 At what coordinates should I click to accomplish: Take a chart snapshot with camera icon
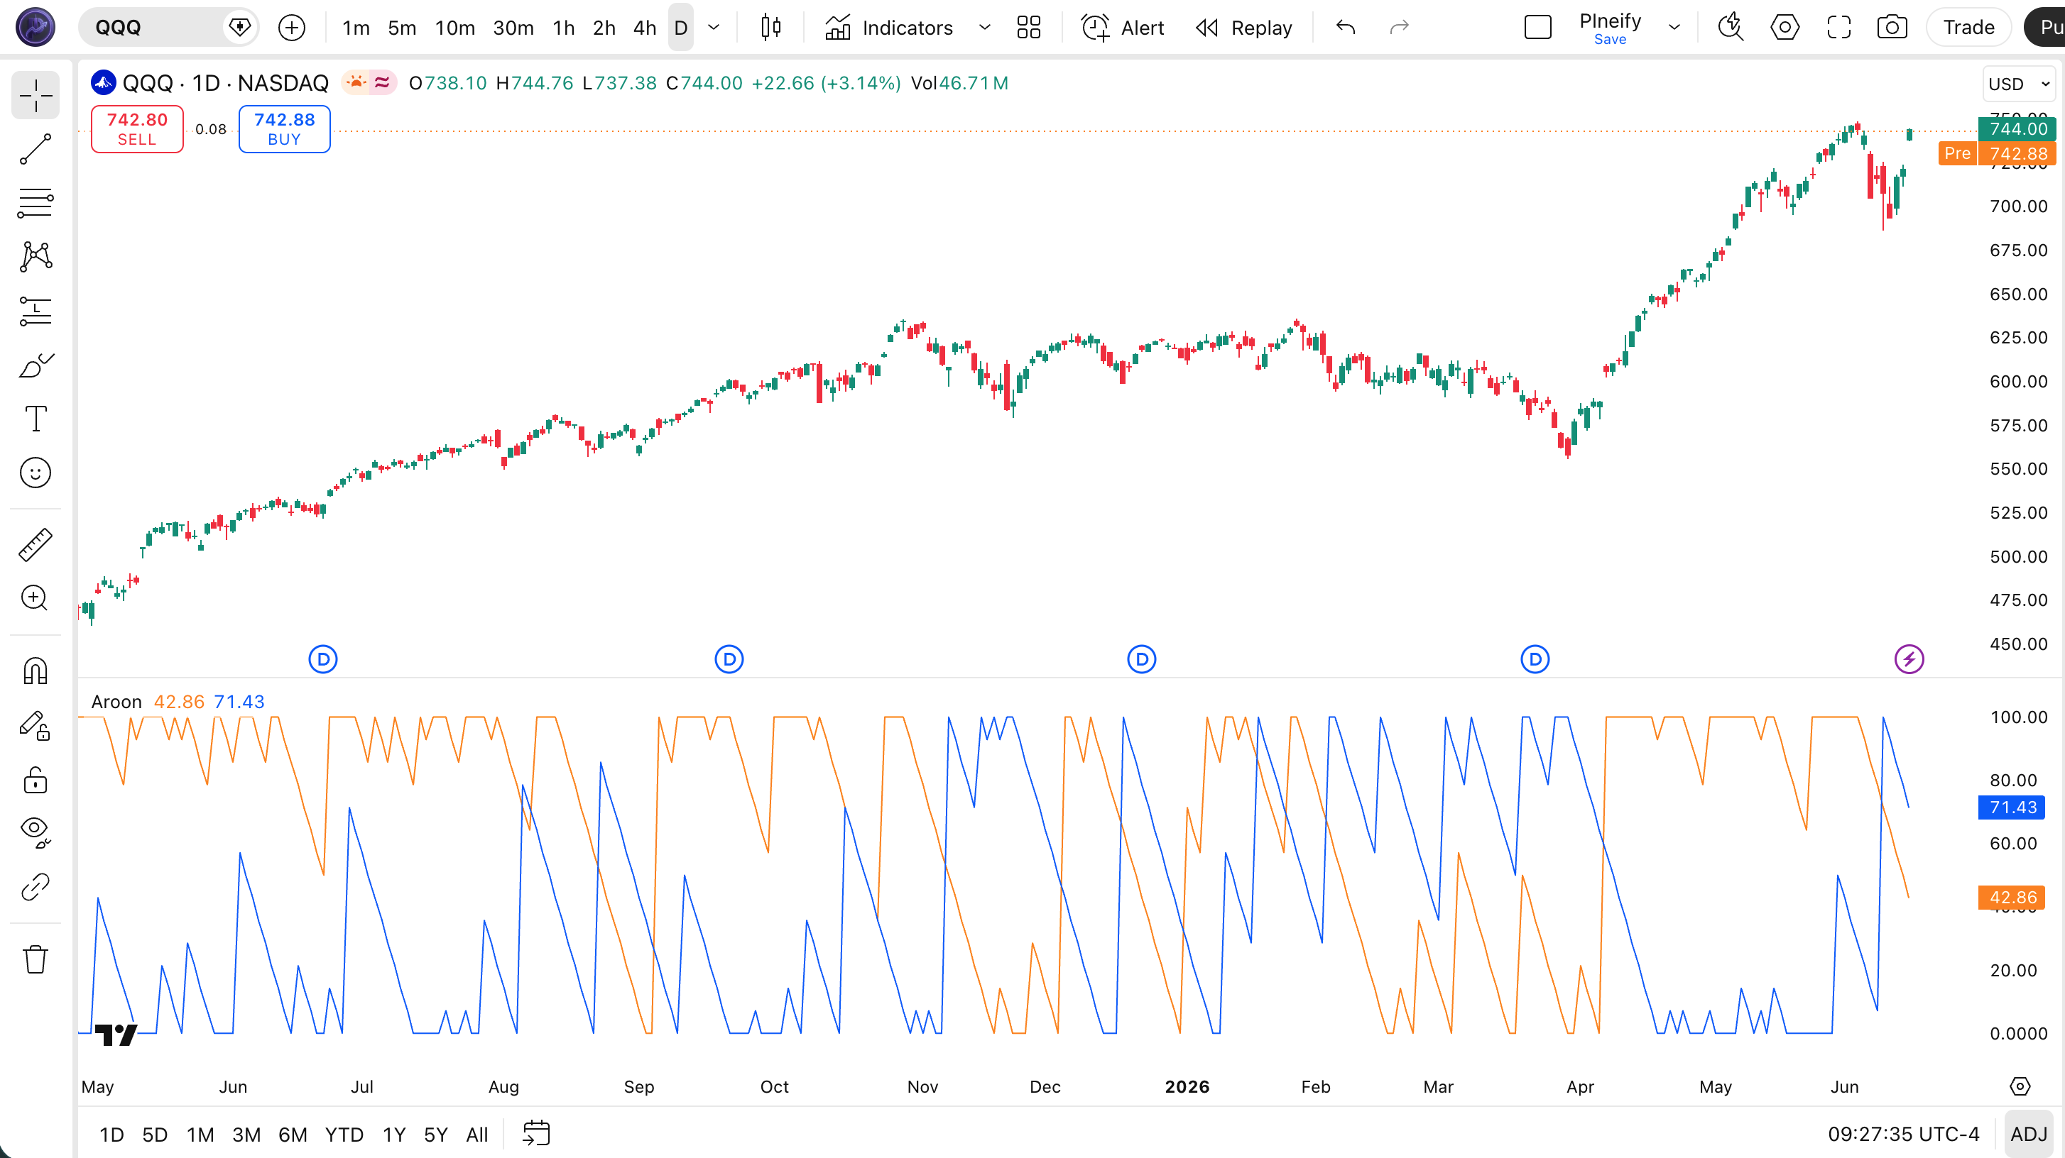(1892, 28)
